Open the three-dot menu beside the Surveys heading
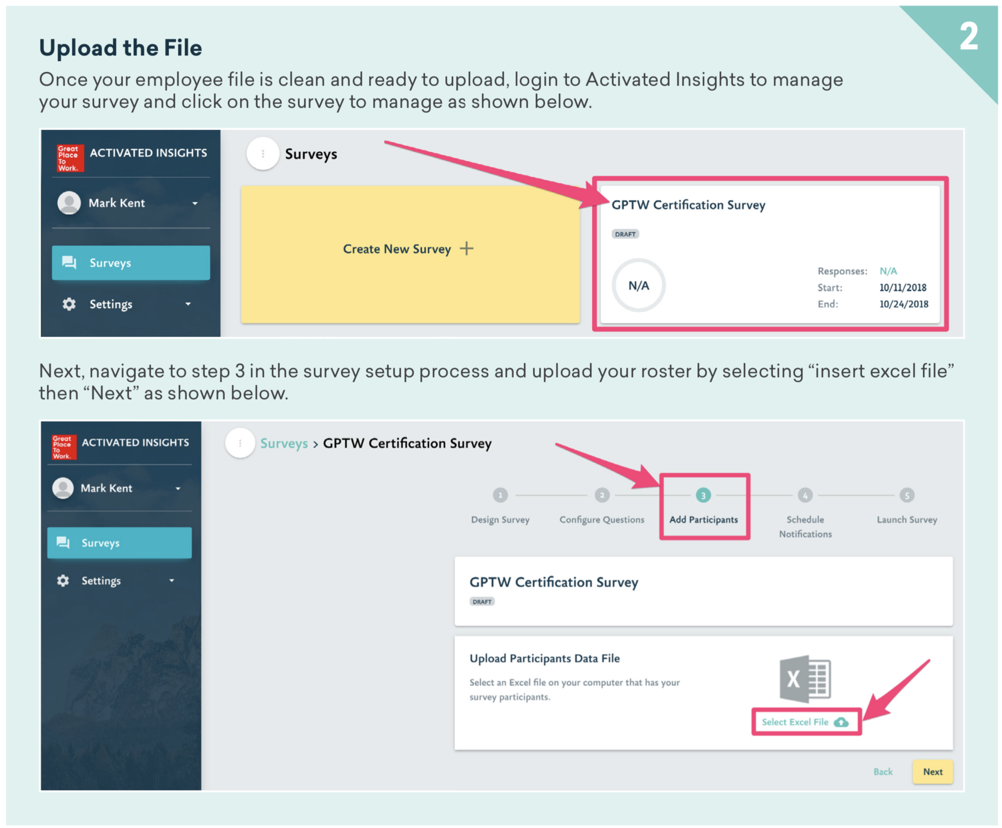 [x=263, y=154]
